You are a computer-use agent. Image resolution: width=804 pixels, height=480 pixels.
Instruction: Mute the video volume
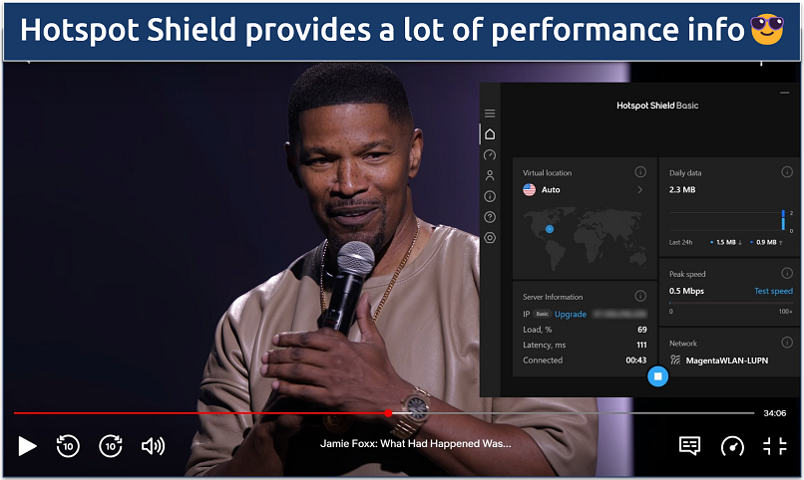[153, 445]
